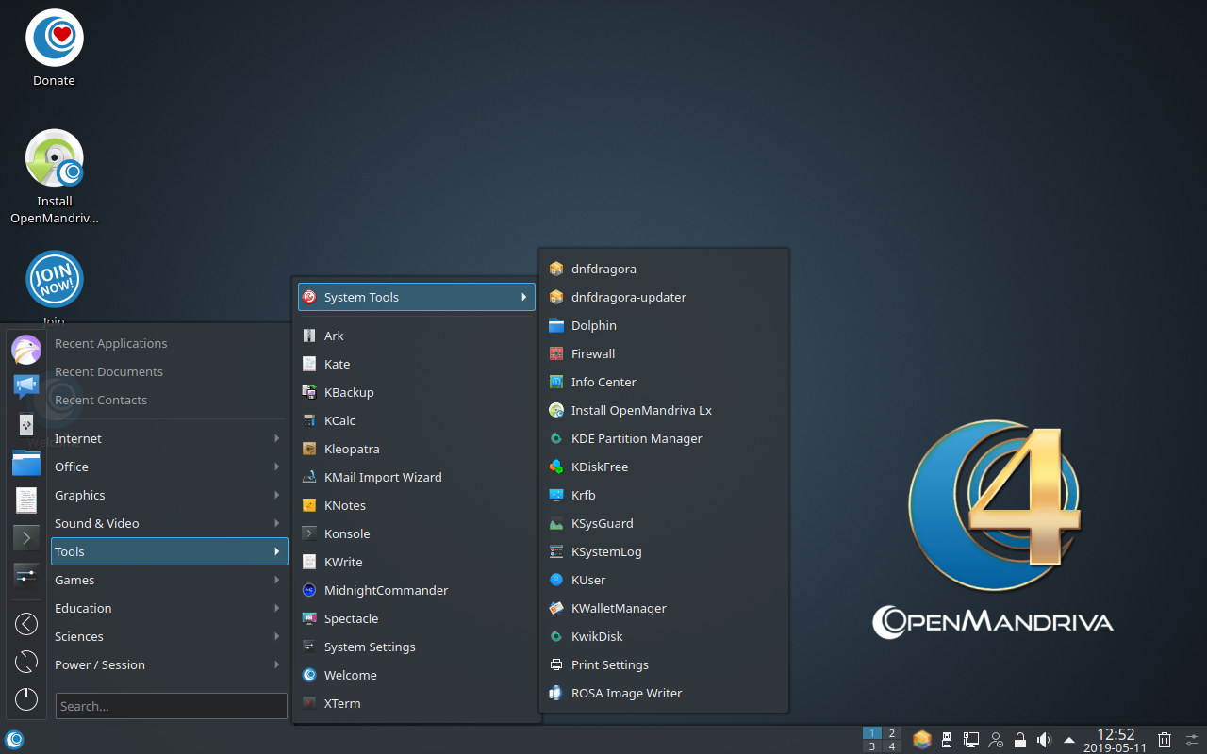Viewport: 1207px width, 754px height.
Task: Launch KDiskFree
Action: coord(663,467)
